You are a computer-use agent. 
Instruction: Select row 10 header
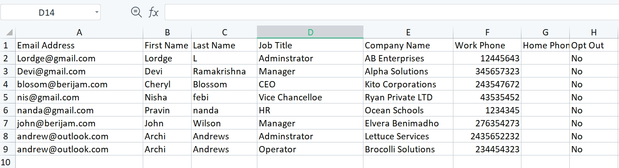[6, 162]
